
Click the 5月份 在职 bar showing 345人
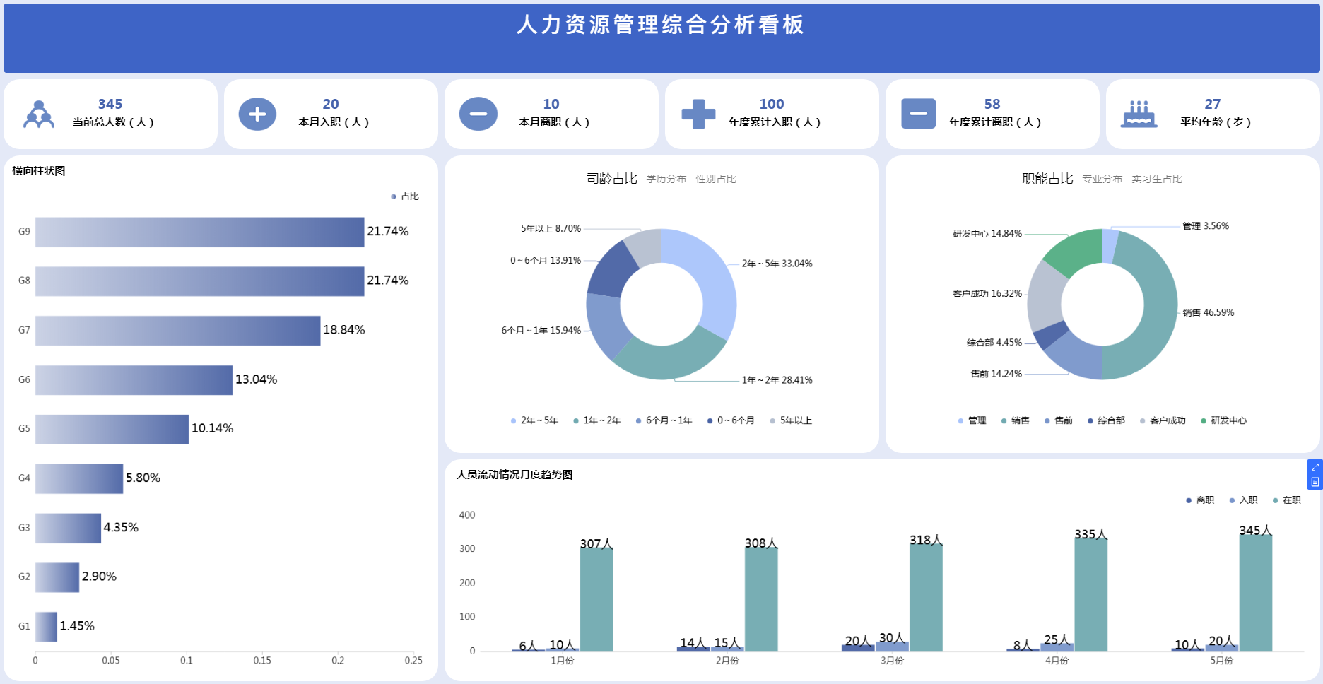pyautogui.click(x=1255, y=594)
